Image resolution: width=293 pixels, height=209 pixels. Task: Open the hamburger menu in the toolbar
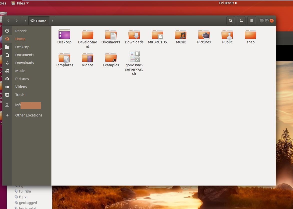tap(251, 21)
